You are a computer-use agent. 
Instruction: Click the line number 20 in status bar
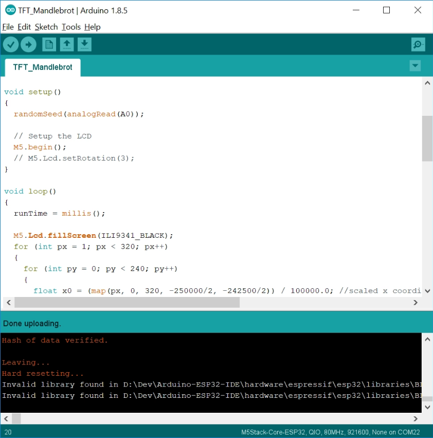8,432
